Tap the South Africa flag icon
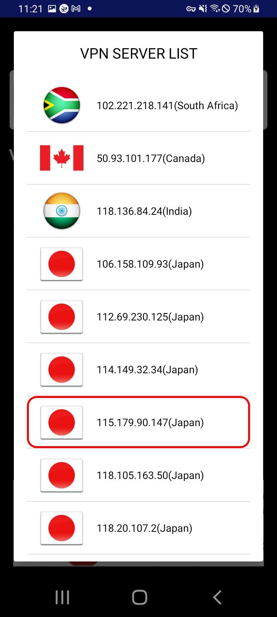The height and width of the screenshot is (617, 277). (62, 105)
